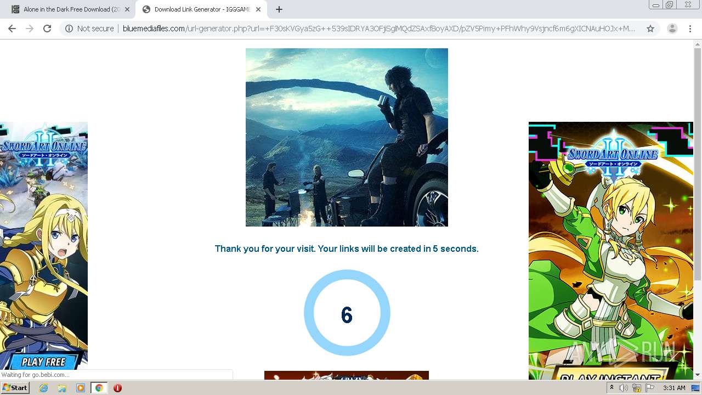Click the "Waiting for go.bebi.com" status text
The image size is (702, 395).
pos(36,375)
